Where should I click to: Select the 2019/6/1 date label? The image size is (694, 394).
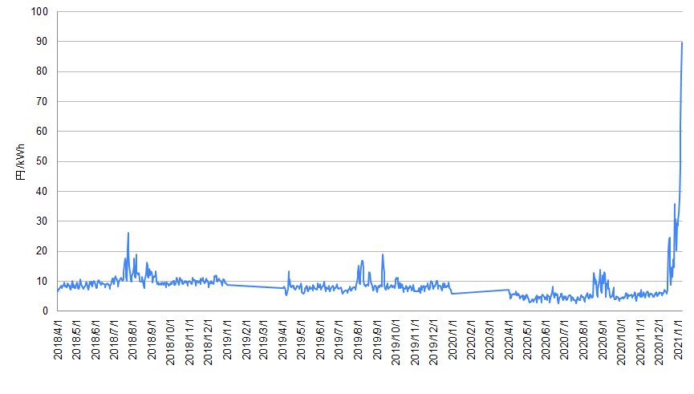pyautogui.click(x=320, y=339)
